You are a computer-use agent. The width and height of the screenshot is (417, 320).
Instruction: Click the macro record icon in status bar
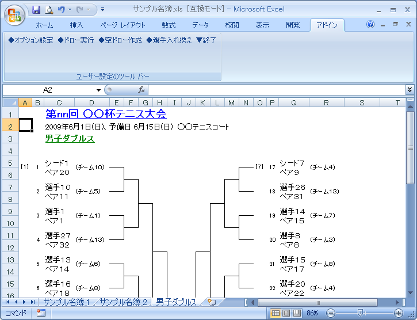pyautogui.click(x=41, y=313)
